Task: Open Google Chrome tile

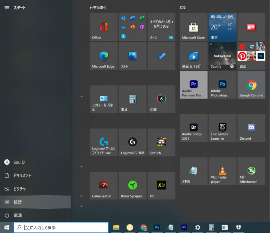Action: pyautogui.click(x=251, y=85)
